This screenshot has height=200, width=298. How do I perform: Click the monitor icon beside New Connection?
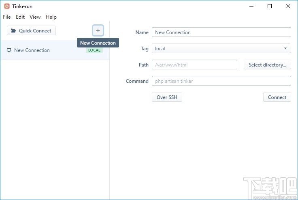[x=9, y=50]
